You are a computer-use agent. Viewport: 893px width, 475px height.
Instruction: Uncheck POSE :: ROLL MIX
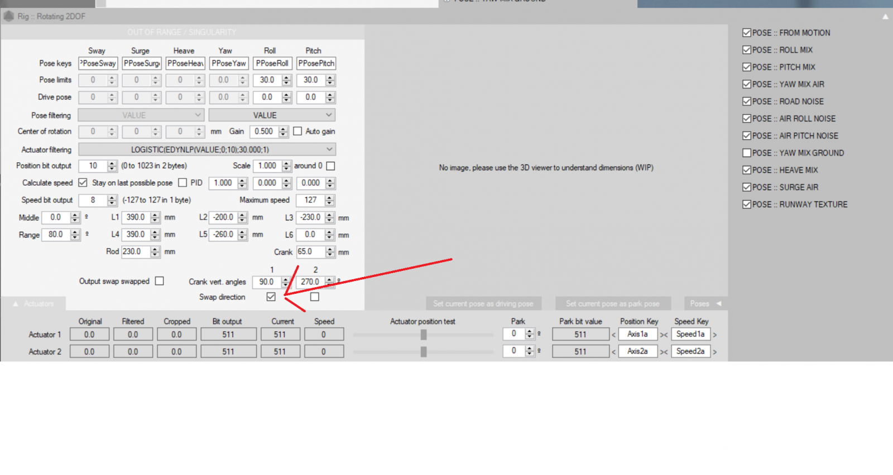(x=747, y=50)
